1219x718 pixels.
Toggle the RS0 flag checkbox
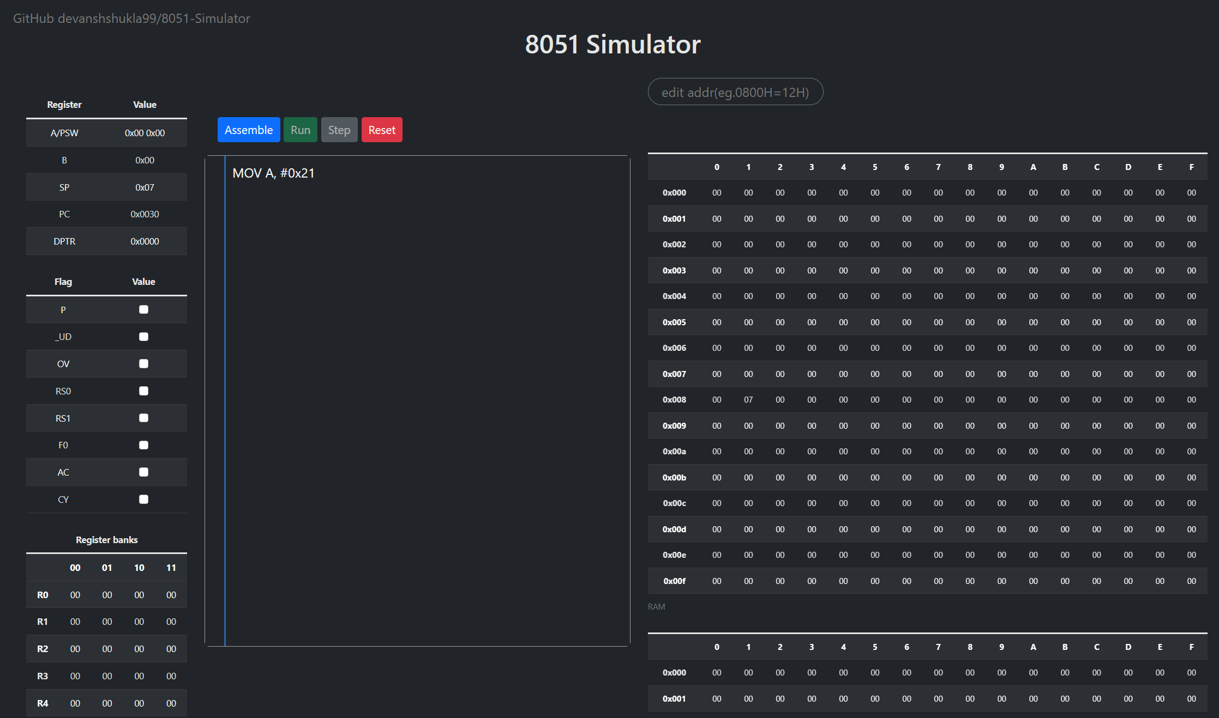144,391
